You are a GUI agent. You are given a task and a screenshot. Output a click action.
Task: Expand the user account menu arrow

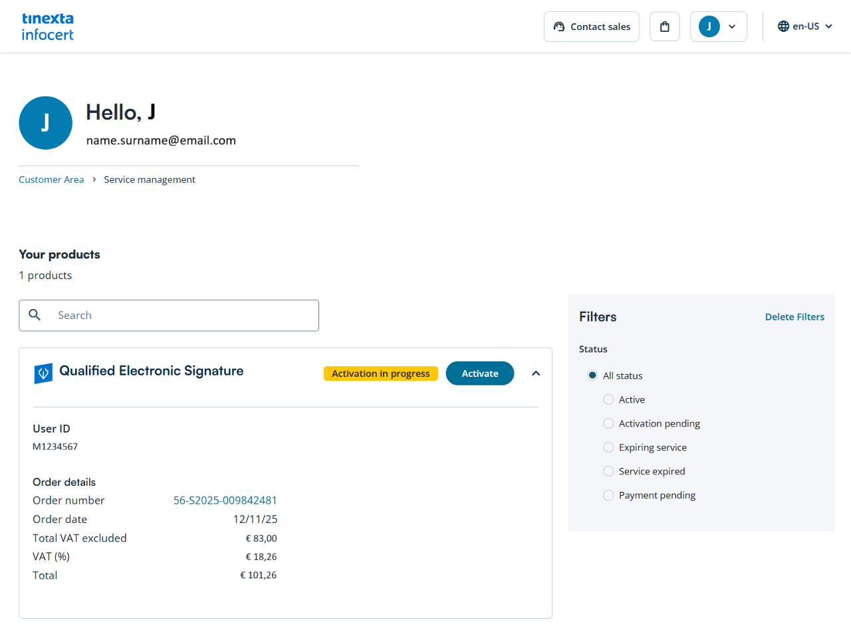coord(732,27)
